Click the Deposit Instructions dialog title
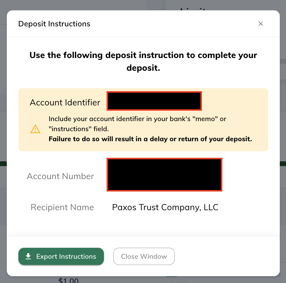The image size is (286, 283). pyautogui.click(x=54, y=24)
